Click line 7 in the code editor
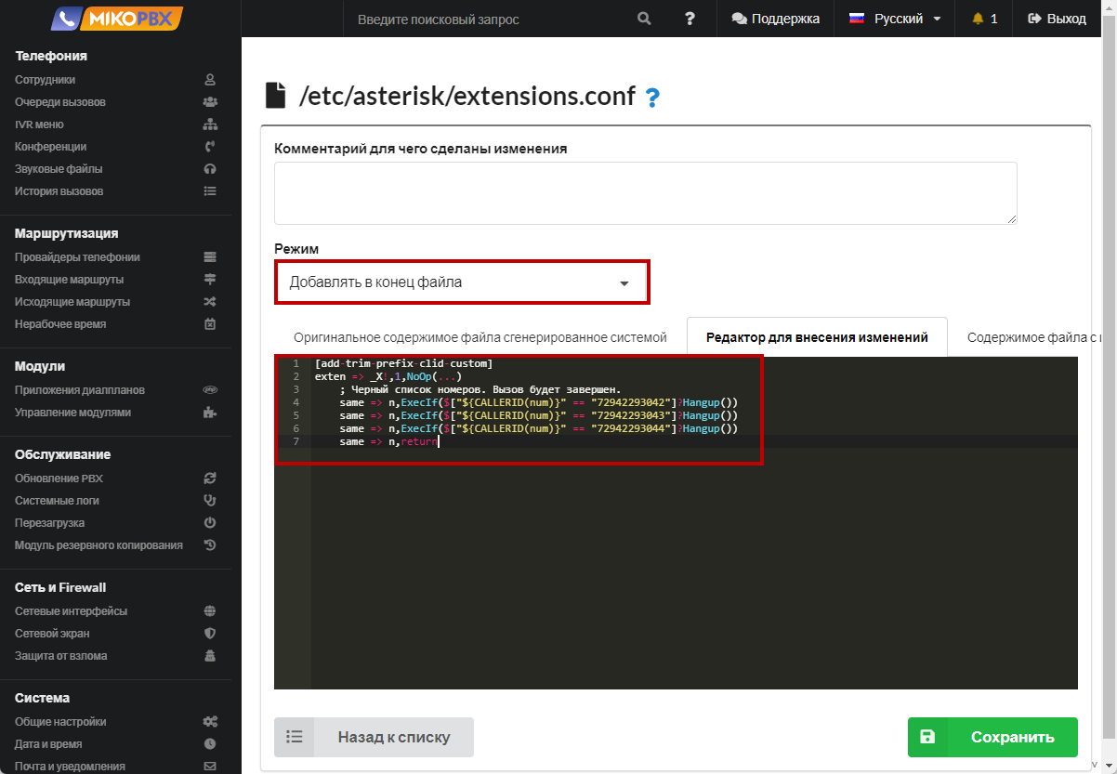The image size is (1117, 774). point(558,442)
